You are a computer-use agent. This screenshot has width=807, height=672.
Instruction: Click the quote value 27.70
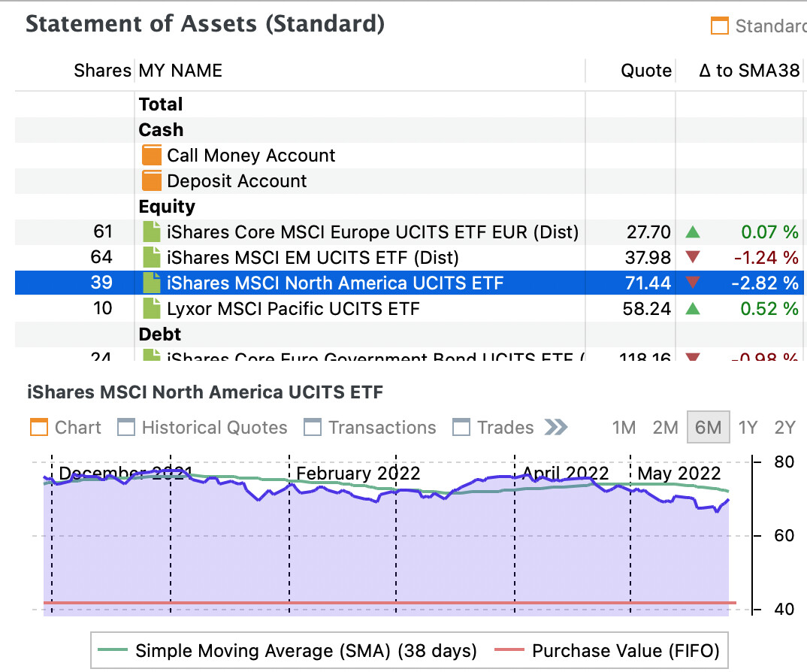pos(648,232)
